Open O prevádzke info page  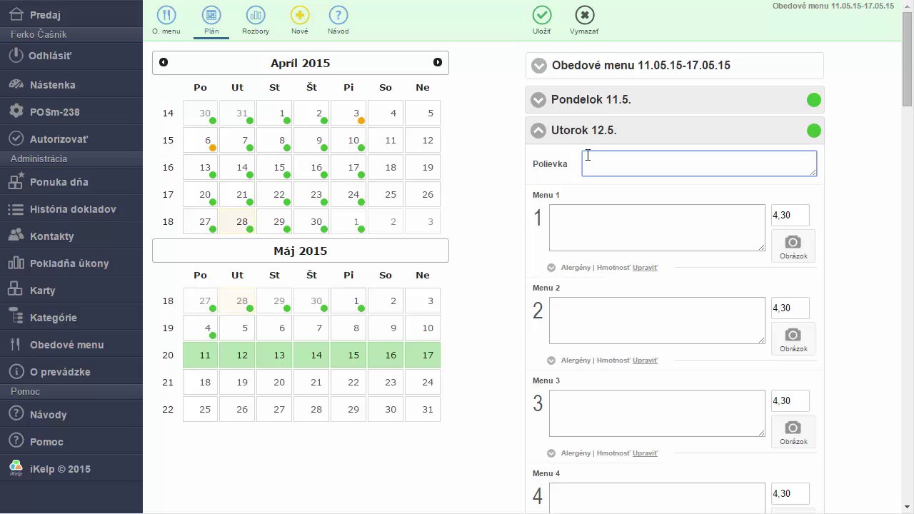click(x=71, y=371)
